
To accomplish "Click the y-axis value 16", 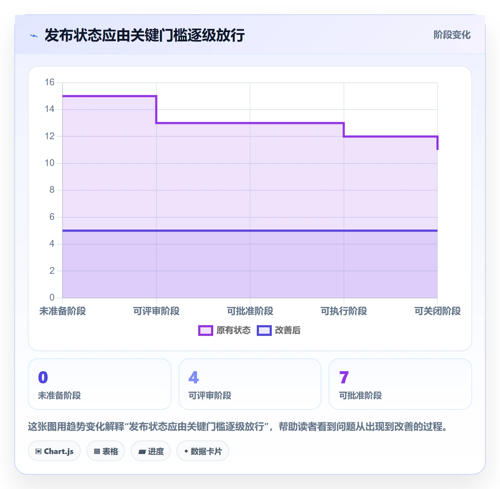I will [50, 82].
